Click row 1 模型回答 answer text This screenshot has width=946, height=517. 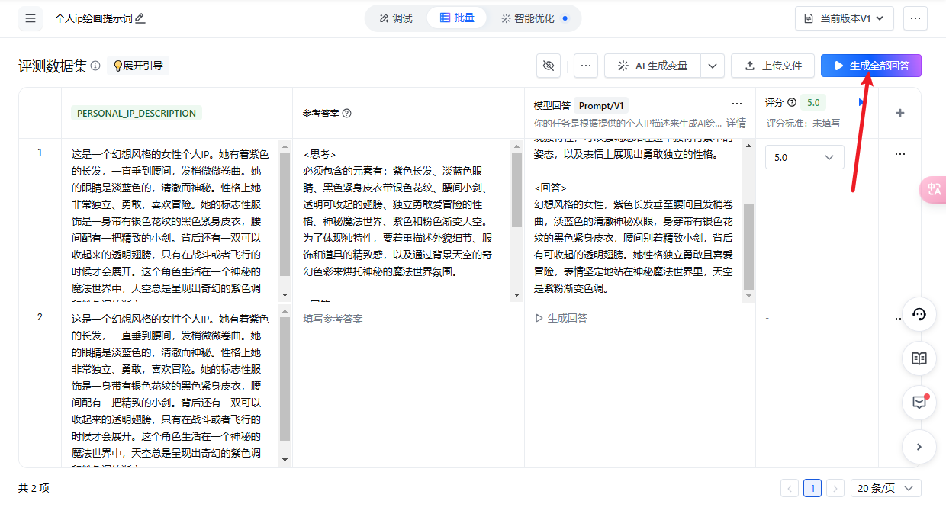click(x=633, y=221)
